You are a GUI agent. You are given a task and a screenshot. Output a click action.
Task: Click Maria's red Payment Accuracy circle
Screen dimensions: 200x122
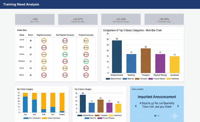tap(44, 75)
